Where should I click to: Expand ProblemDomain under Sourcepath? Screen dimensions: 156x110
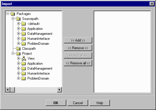coord(18,44)
